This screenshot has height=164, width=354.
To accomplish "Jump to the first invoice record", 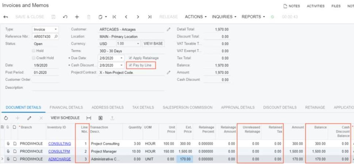I will click(x=114, y=17).
